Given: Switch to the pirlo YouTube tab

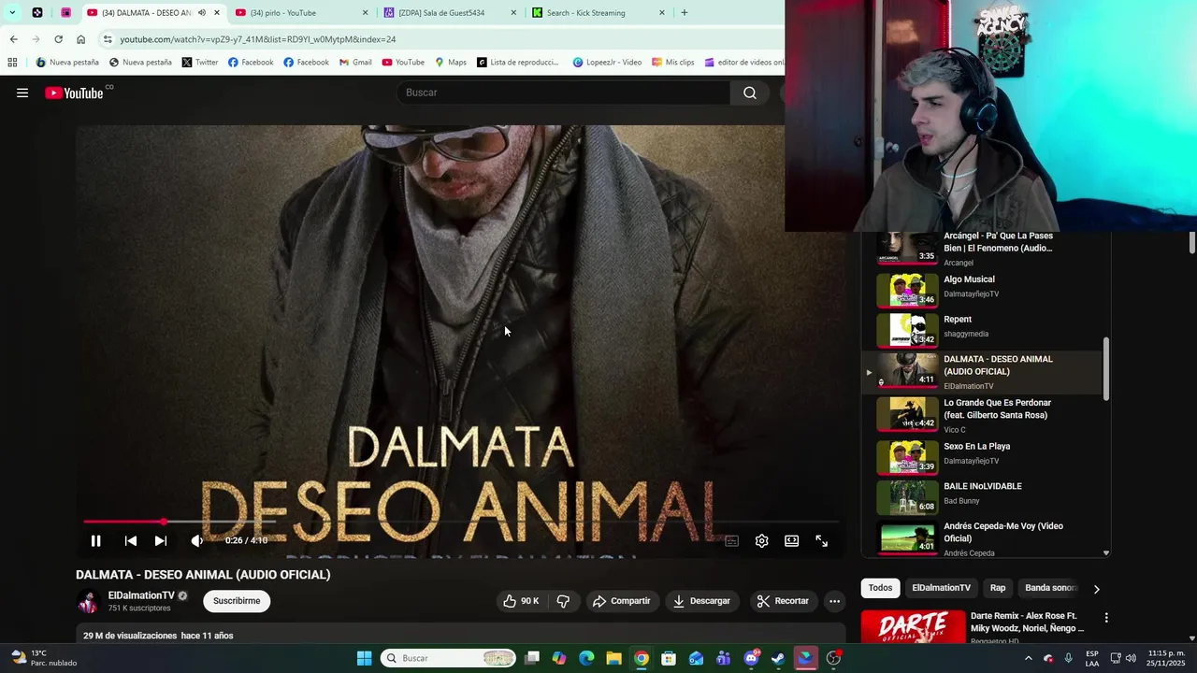Looking at the screenshot, I should pyautogui.click(x=302, y=13).
